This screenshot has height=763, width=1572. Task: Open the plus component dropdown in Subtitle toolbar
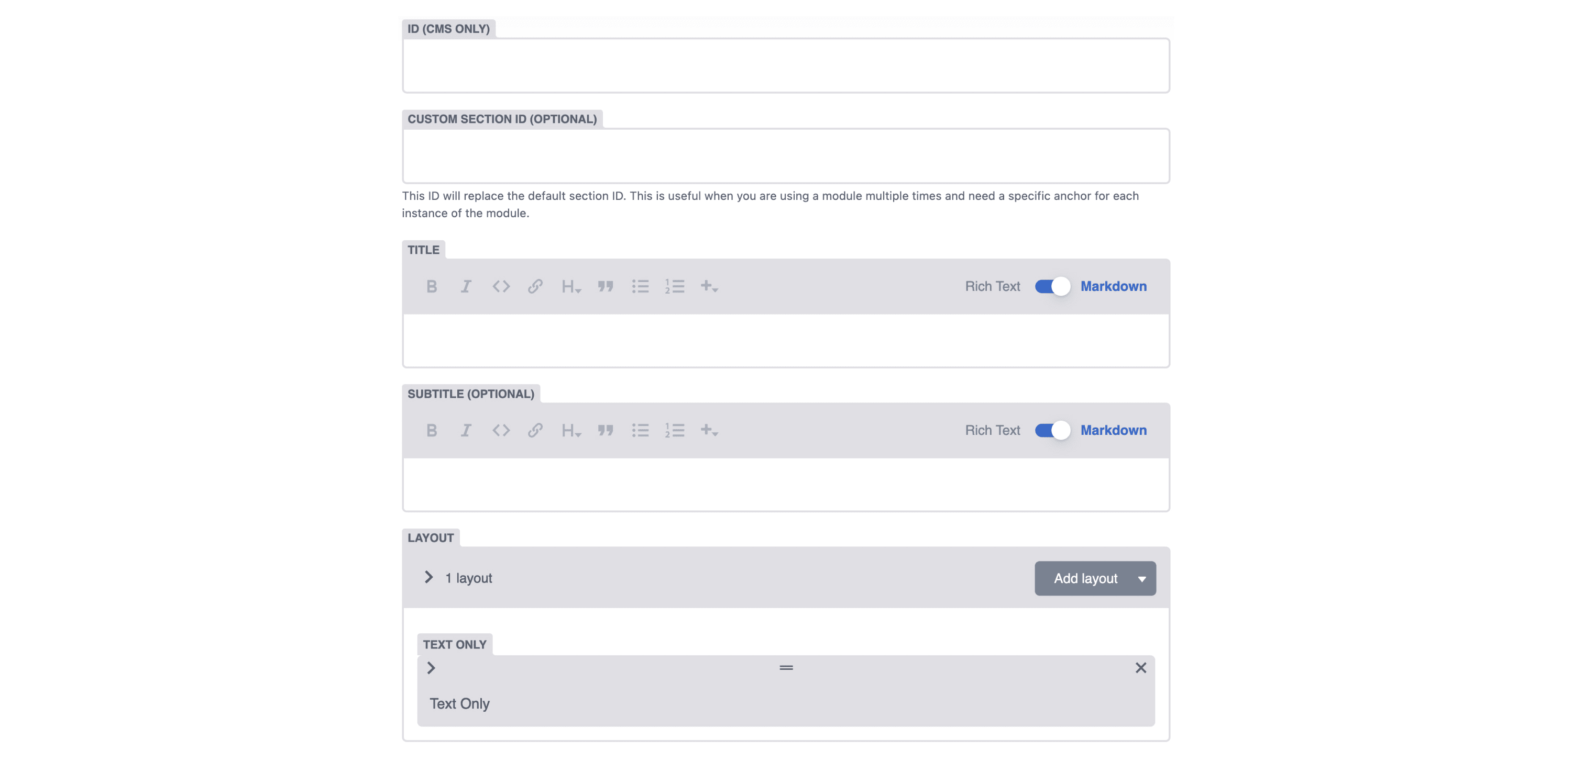pos(709,430)
